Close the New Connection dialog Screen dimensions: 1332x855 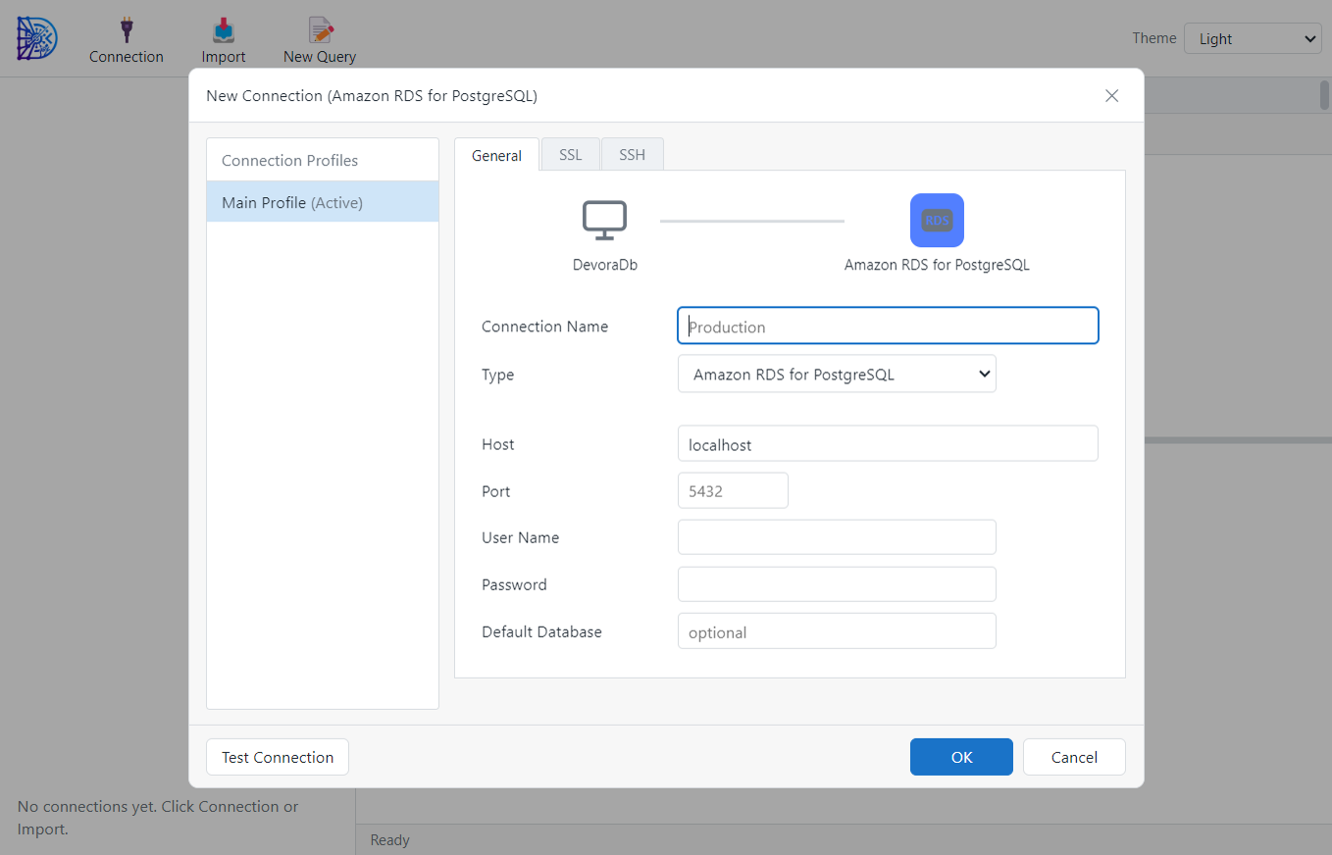[x=1111, y=96]
